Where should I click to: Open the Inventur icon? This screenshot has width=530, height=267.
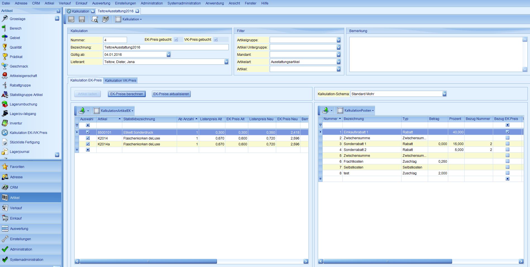point(5,123)
